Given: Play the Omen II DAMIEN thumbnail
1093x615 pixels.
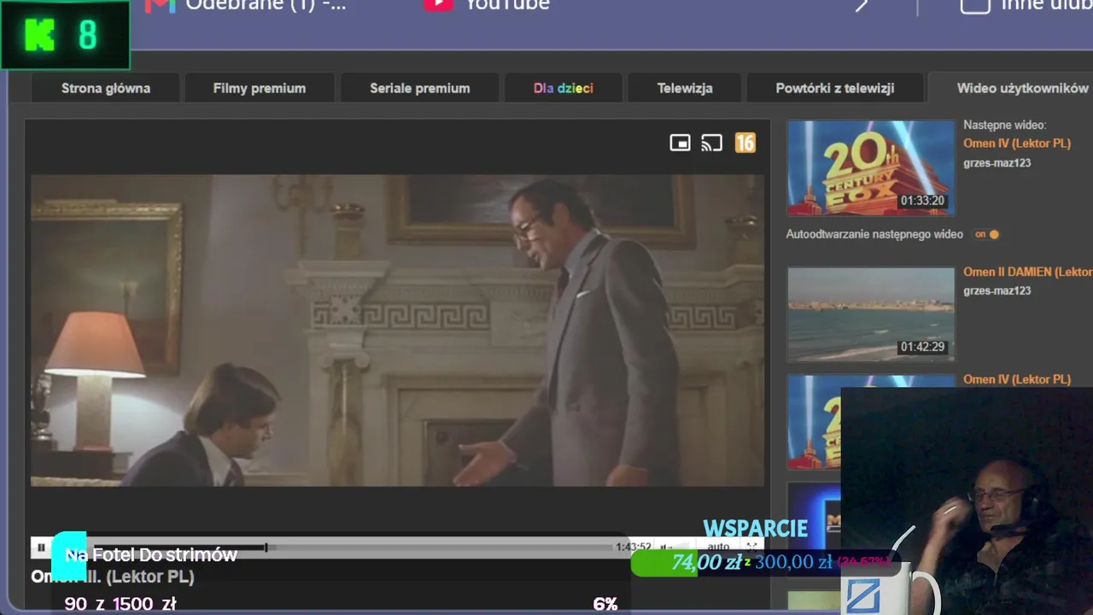Looking at the screenshot, I should point(870,313).
